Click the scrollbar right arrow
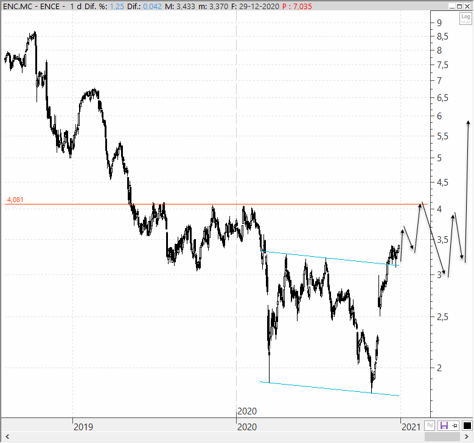 click(x=467, y=436)
